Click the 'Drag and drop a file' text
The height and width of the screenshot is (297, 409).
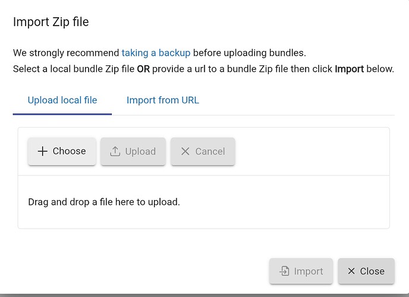[x=103, y=202]
